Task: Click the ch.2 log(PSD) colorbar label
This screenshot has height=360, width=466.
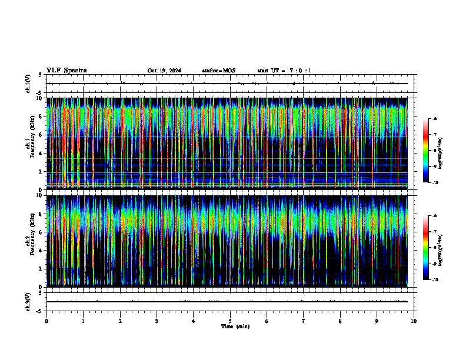Action: tap(441, 250)
